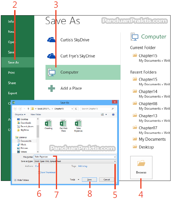This screenshot has height=199, width=172.
Task: Select the Get Web Data workbook file
Action: [63, 125]
